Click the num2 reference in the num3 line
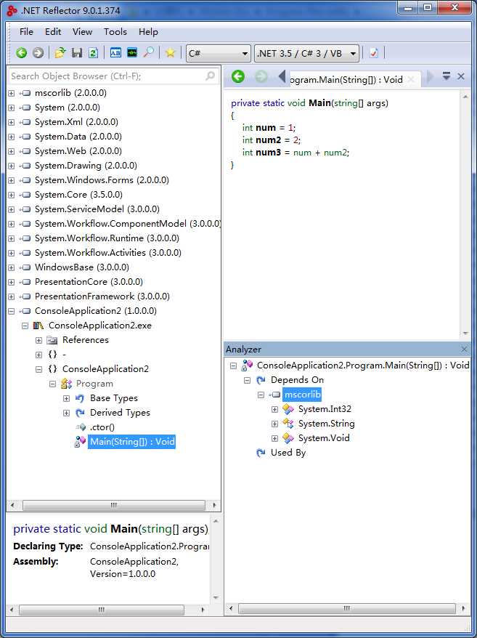The image size is (477, 638). coord(335,153)
